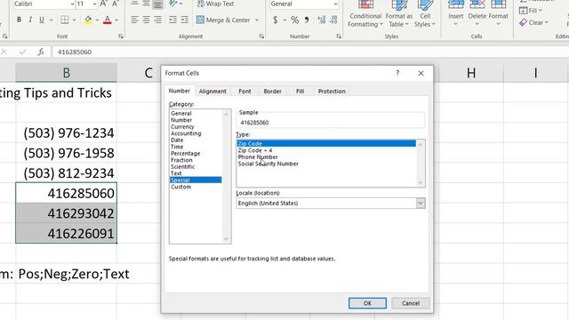Click formula bar value 416285060
Image resolution: width=569 pixels, height=320 pixels.
pos(75,52)
